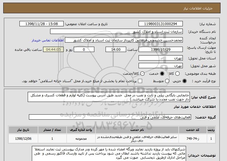This screenshot has height=161, width=227.
Task: Click the remaining days field showing 0
Action: (x=84, y=49)
